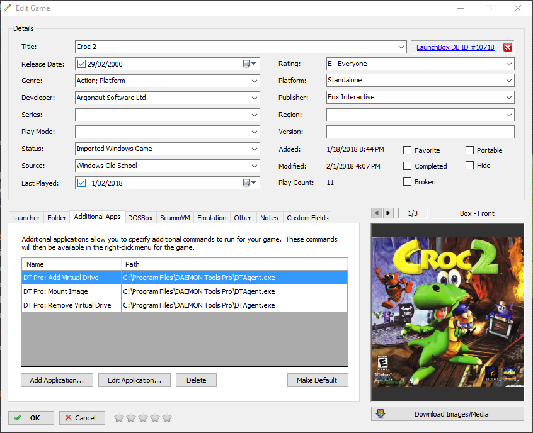Click the Add Application button
533x433 pixels.
pos(57,380)
